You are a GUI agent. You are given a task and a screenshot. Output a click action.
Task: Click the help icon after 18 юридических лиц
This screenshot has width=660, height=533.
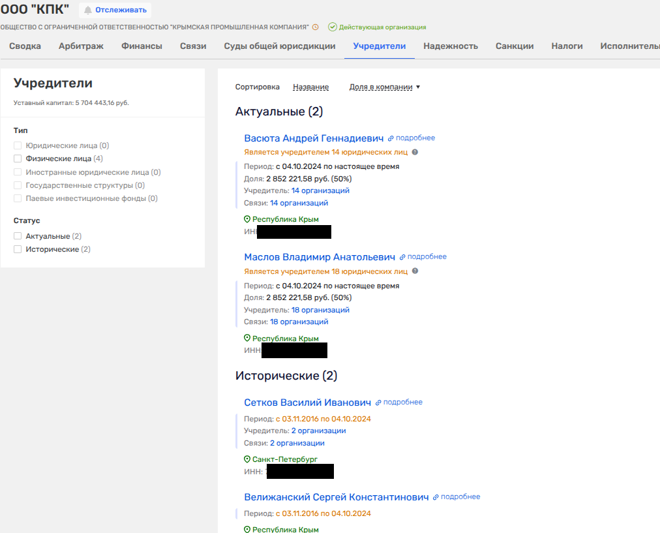click(x=415, y=271)
